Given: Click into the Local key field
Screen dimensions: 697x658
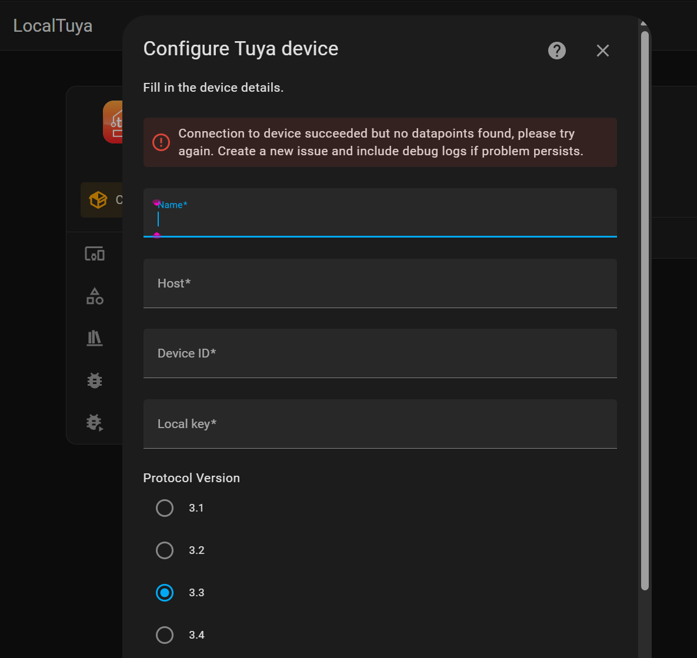Looking at the screenshot, I should [x=380, y=424].
